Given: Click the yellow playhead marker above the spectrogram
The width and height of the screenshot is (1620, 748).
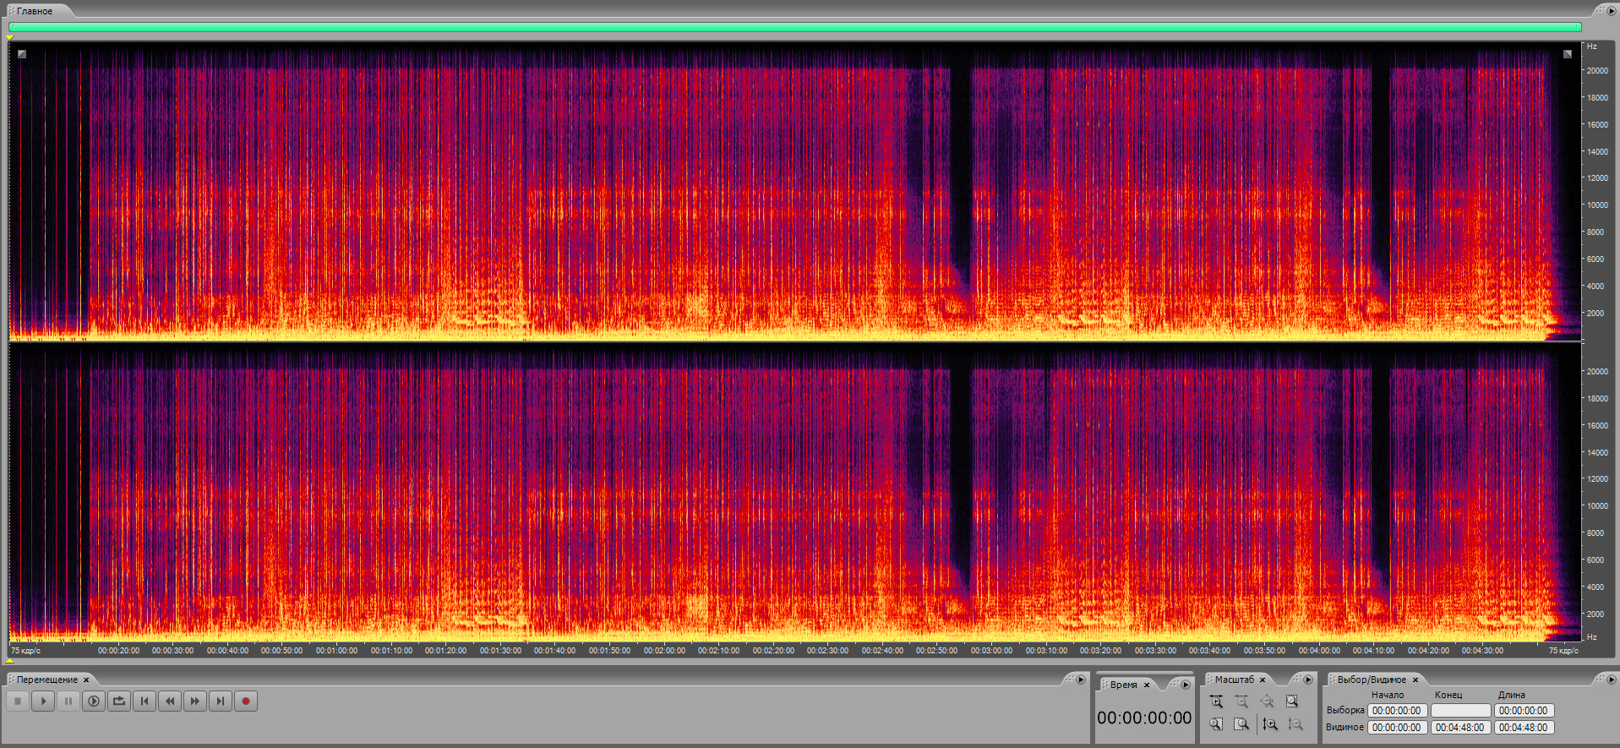Looking at the screenshot, I should tap(10, 37).
